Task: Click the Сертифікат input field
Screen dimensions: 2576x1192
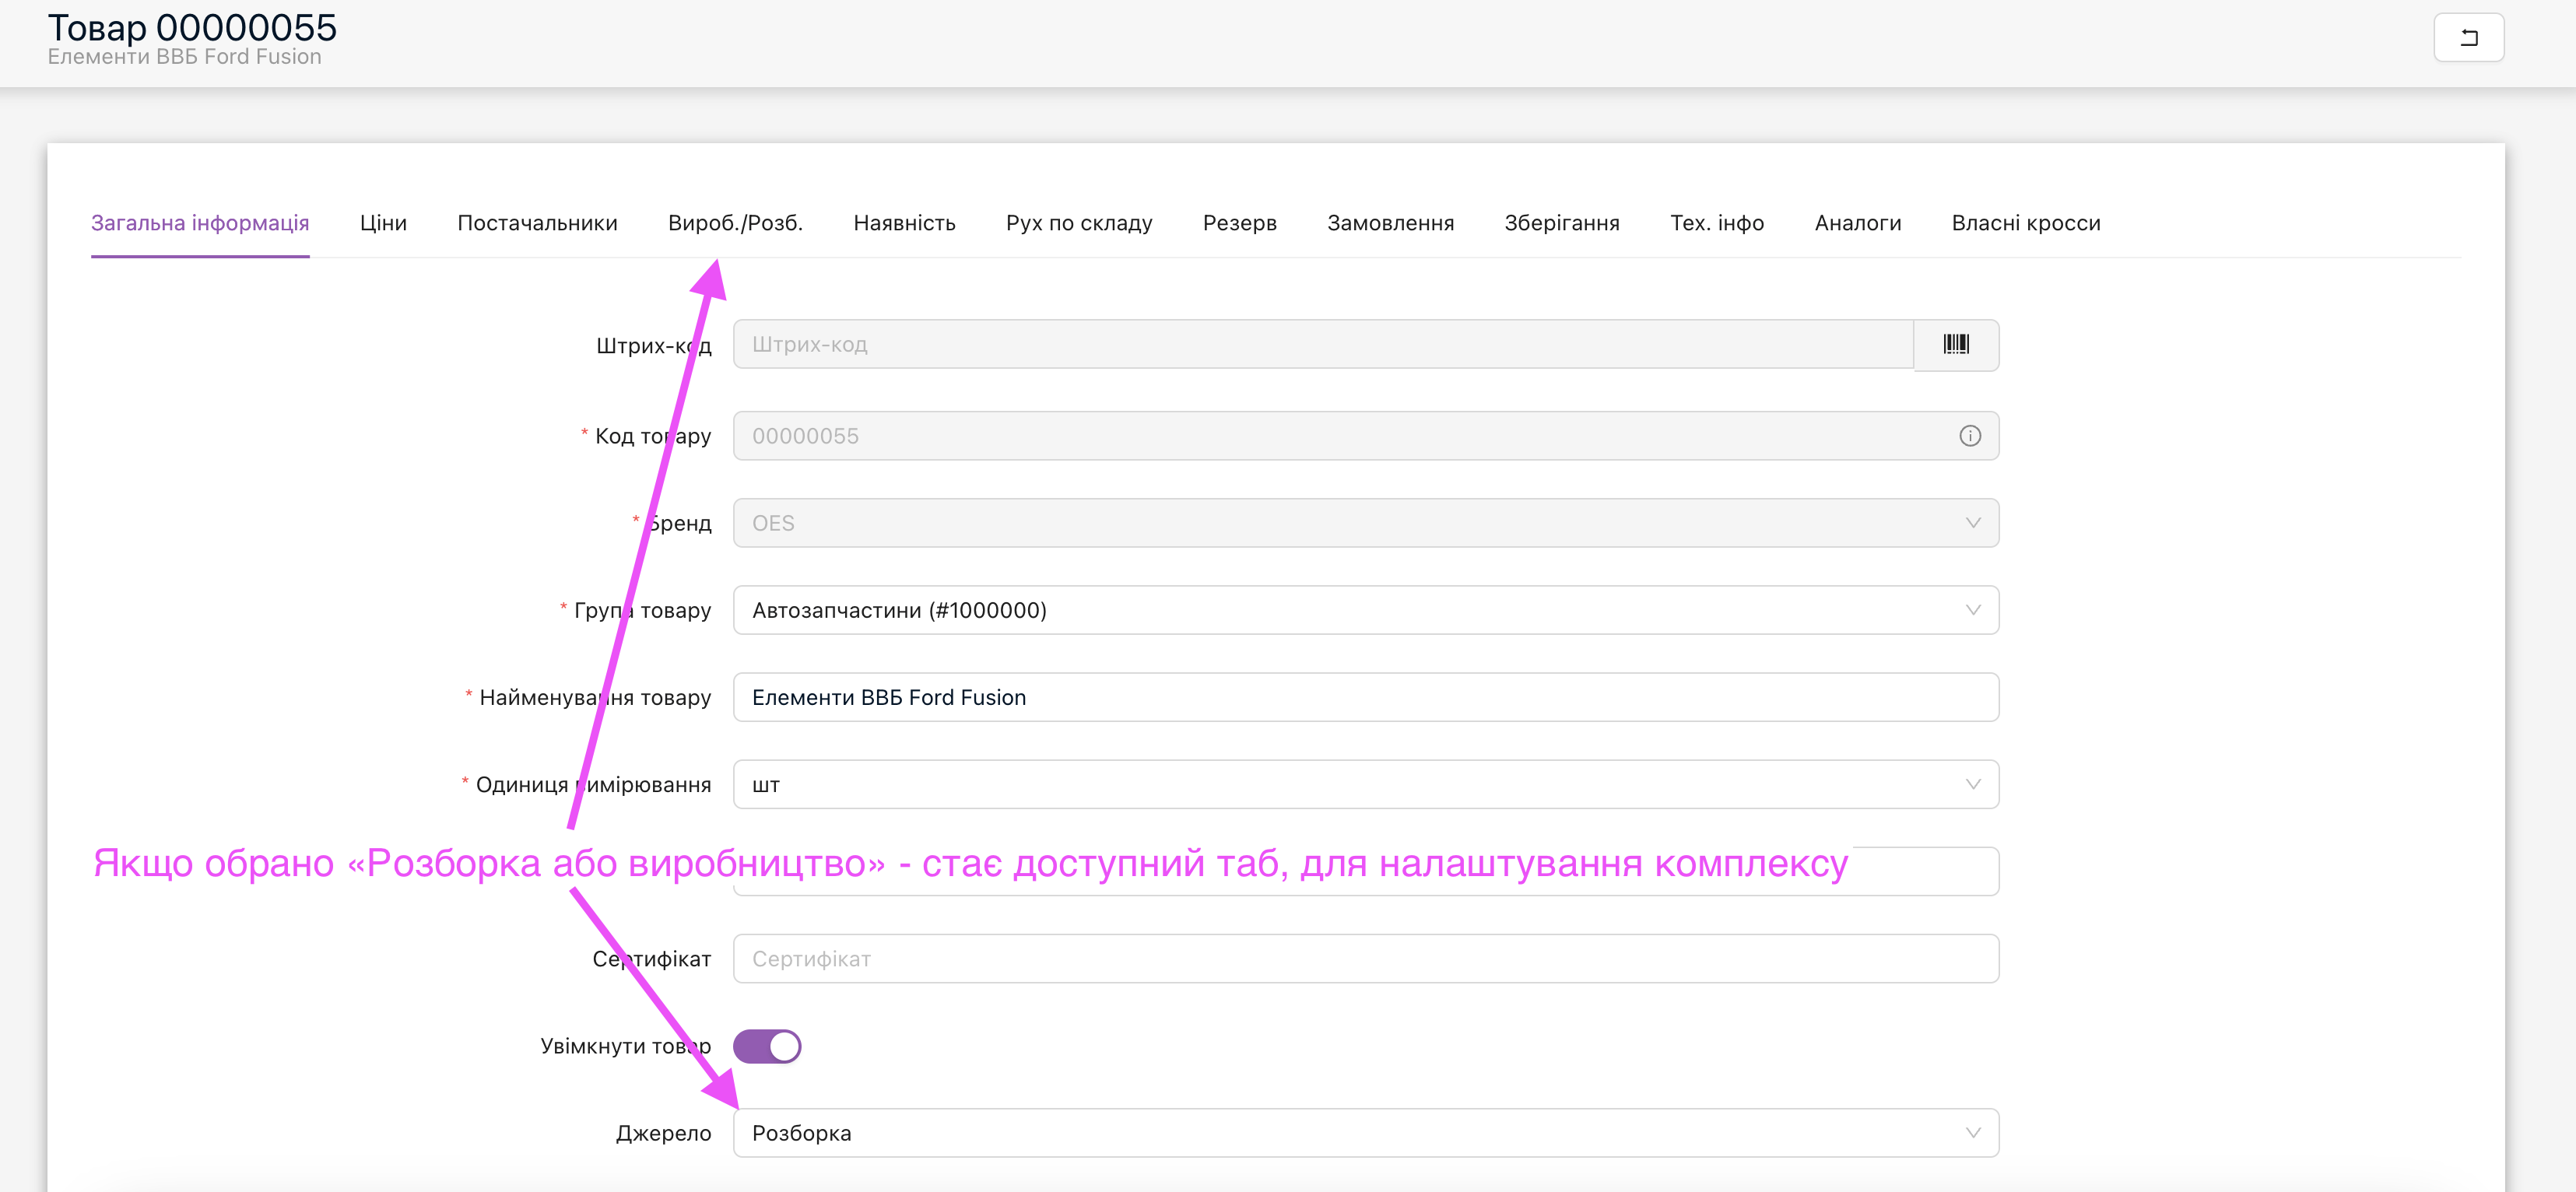Action: tap(1364, 959)
